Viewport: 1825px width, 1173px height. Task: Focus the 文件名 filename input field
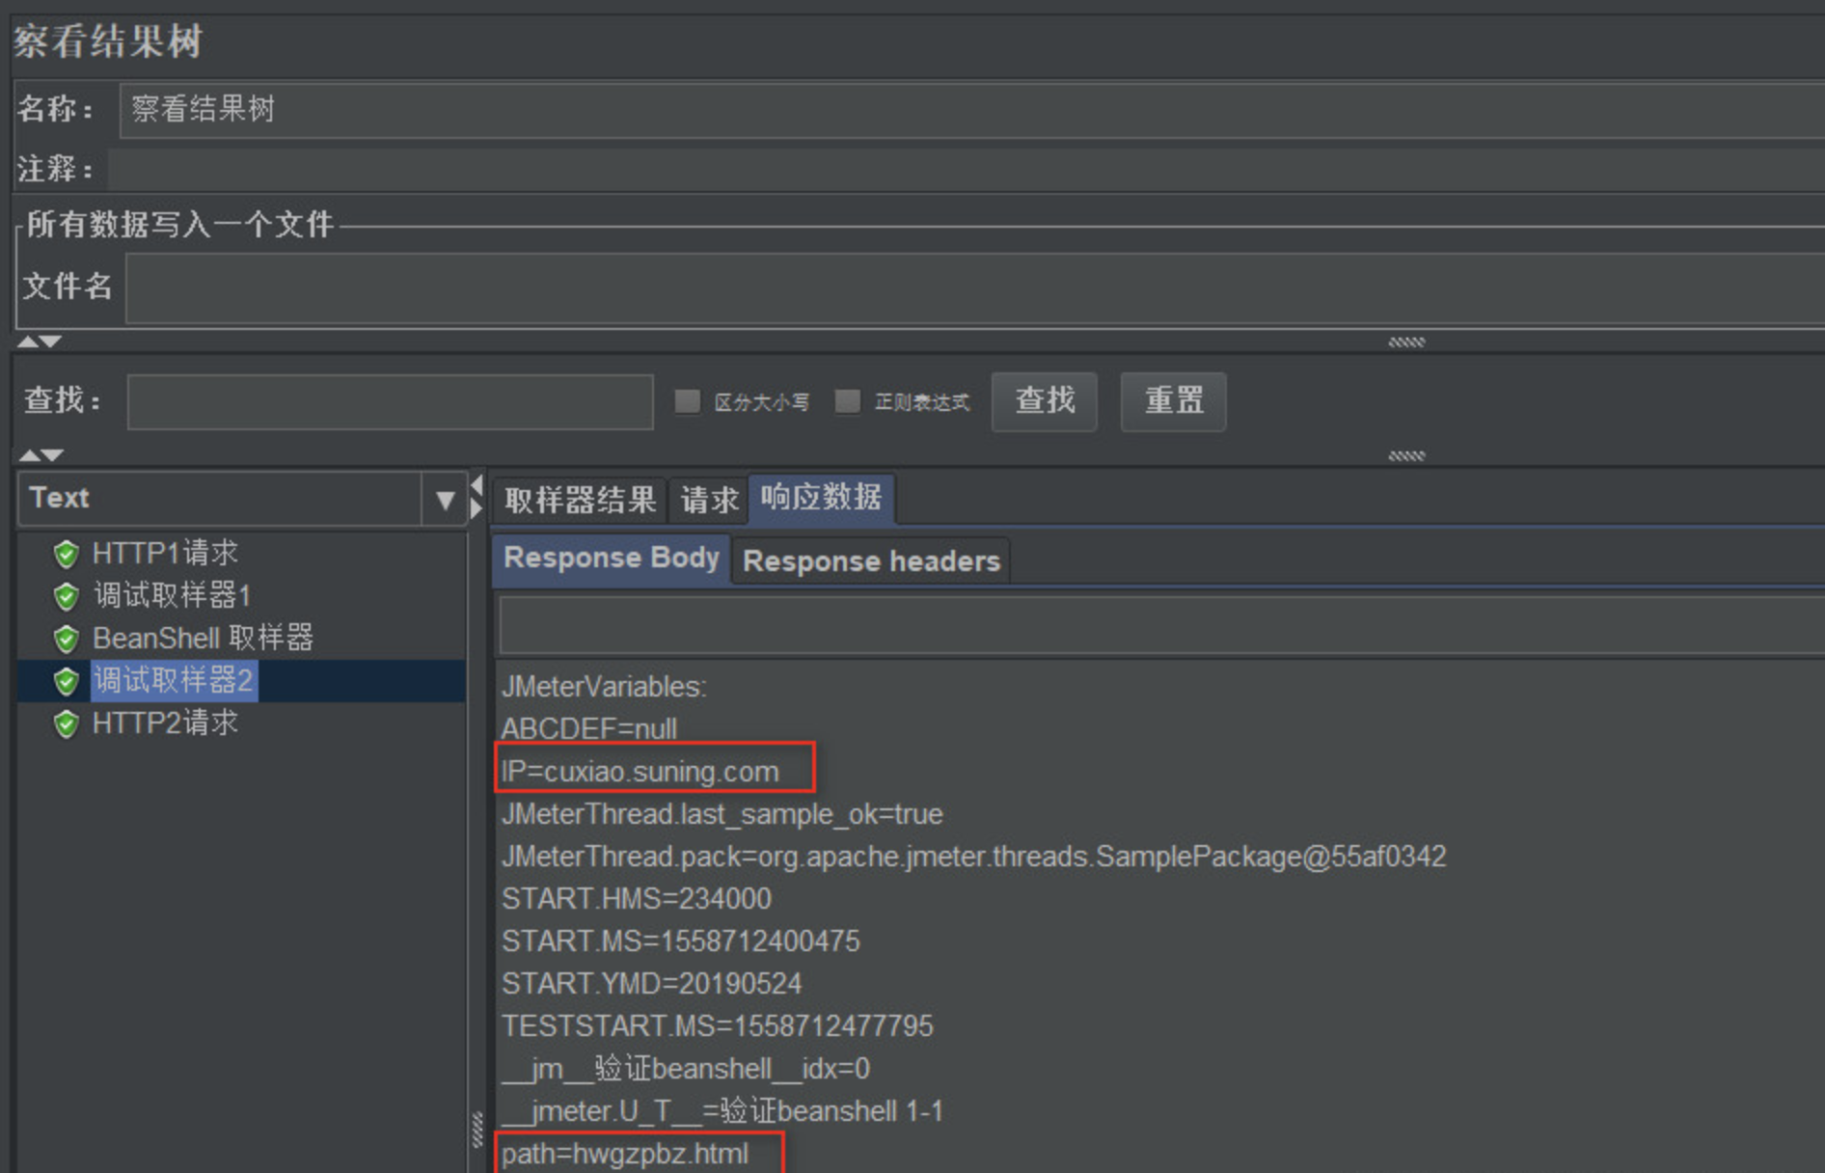[975, 287]
